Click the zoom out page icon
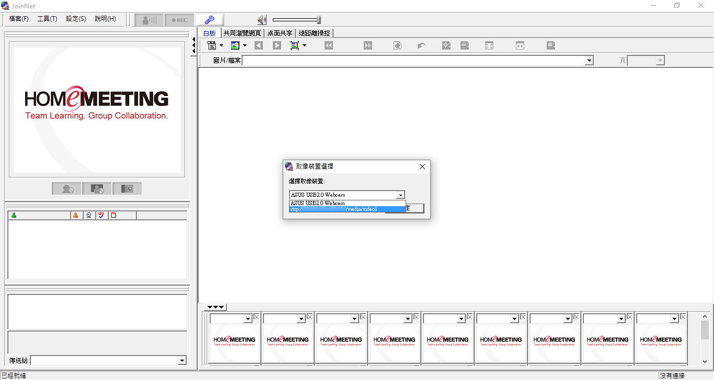 click(465, 45)
